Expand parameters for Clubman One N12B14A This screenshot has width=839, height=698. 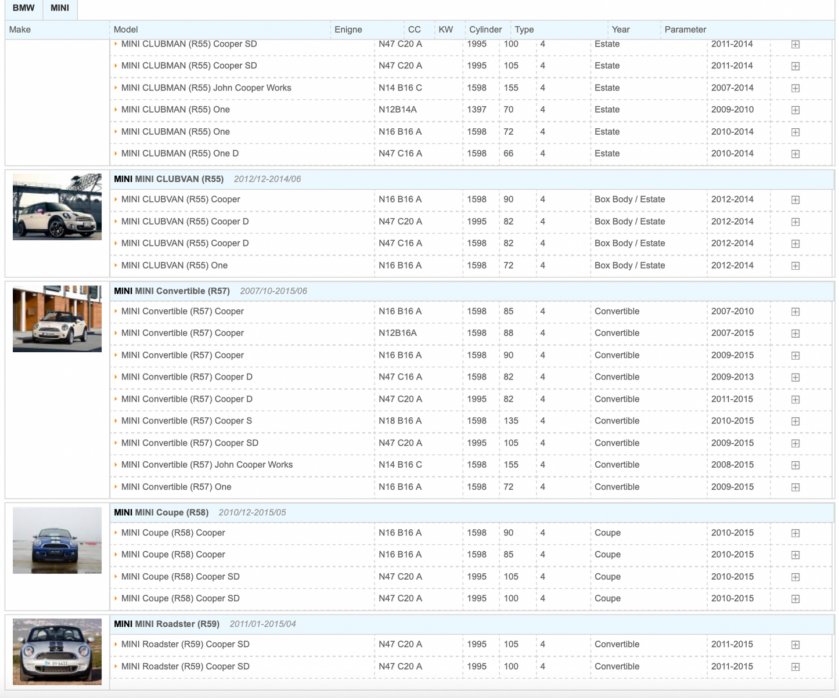click(795, 110)
